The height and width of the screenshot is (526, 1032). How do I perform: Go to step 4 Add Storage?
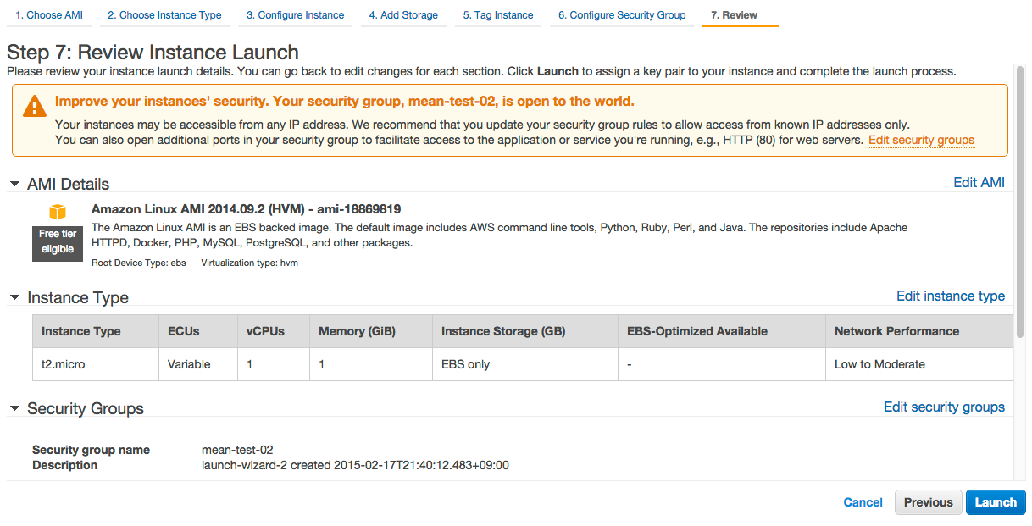(x=403, y=15)
